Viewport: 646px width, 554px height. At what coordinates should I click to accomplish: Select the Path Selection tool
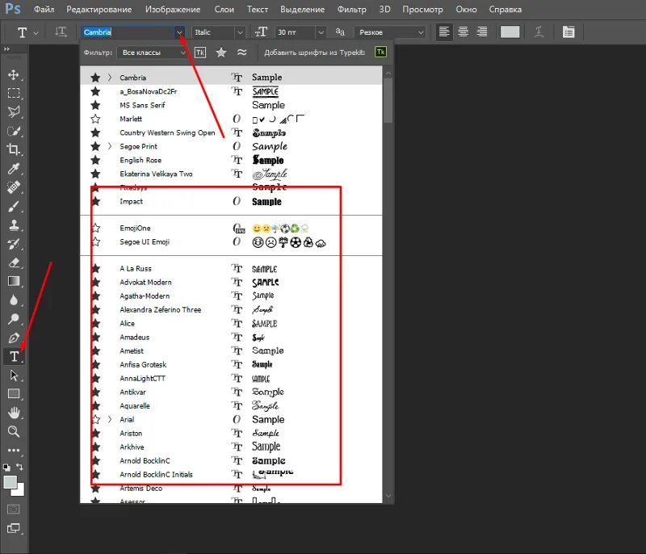pos(14,376)
